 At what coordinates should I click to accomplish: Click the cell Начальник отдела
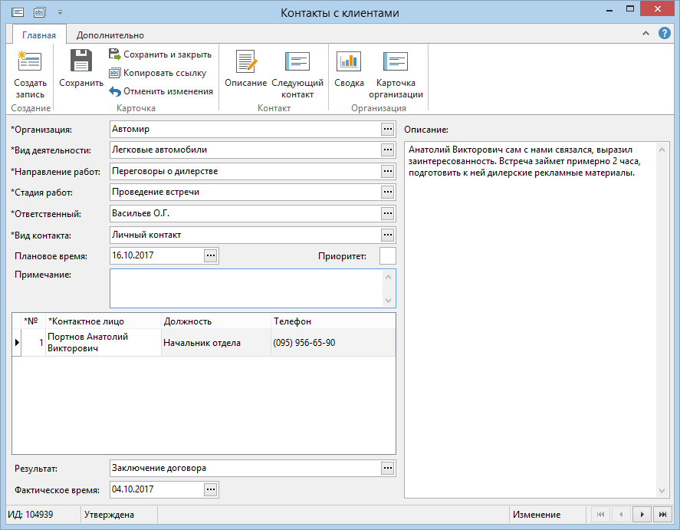[216, 342]
